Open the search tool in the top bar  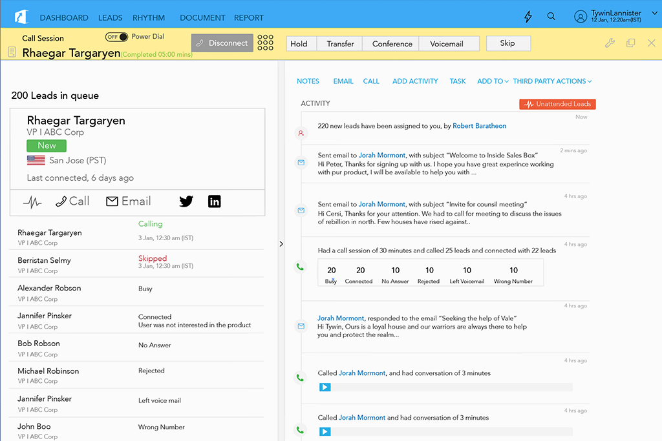551,16
